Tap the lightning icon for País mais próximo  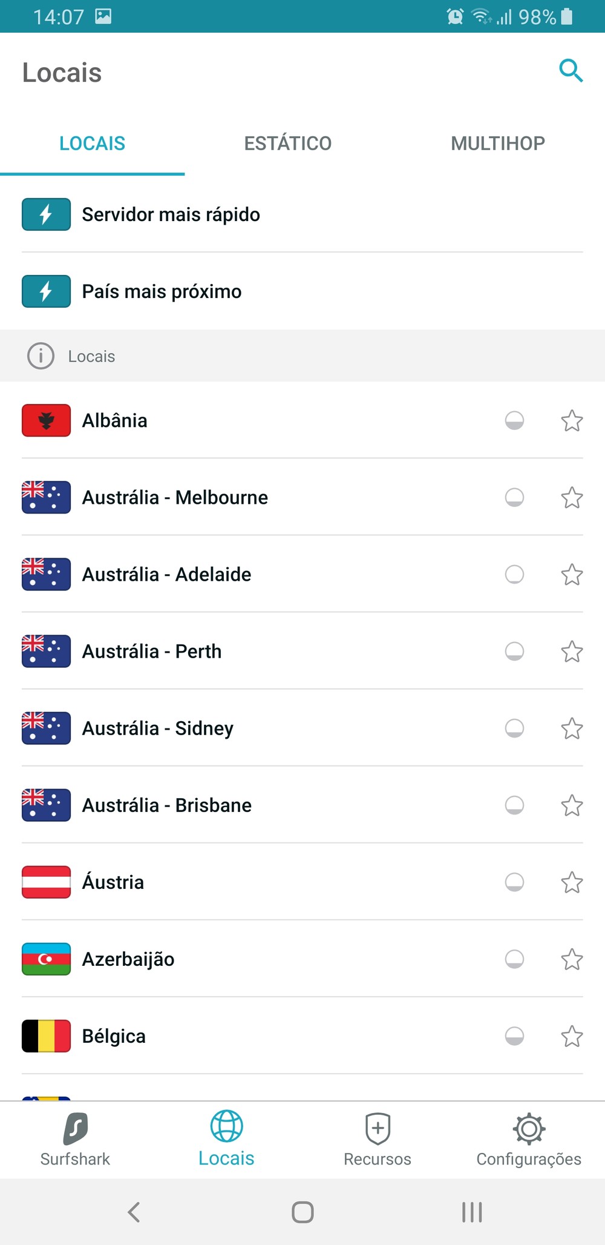46,291
